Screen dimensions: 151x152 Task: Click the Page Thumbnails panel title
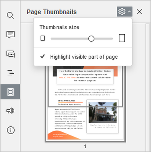point(52,12)
